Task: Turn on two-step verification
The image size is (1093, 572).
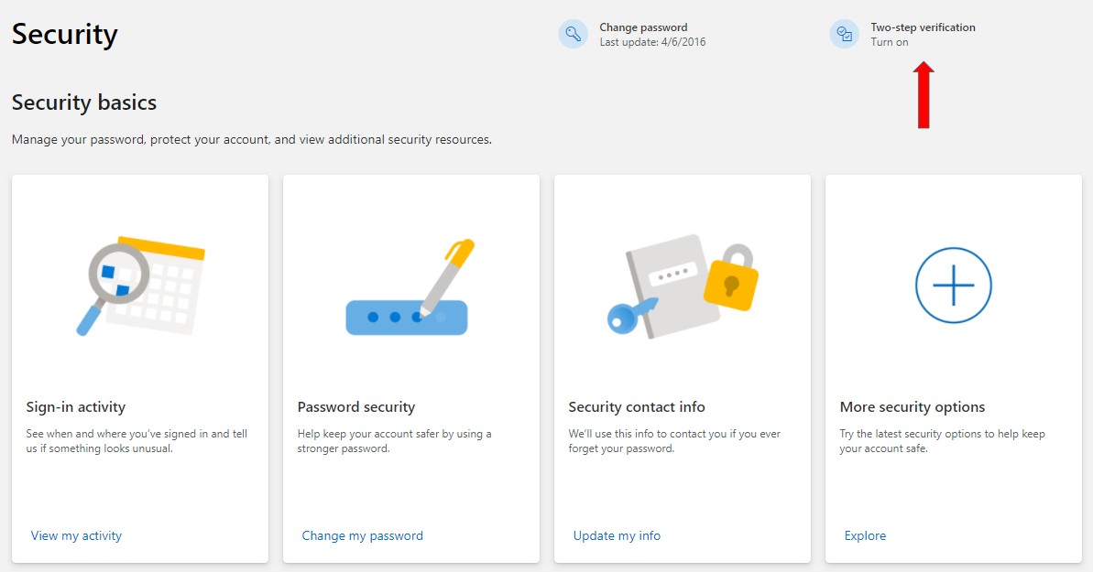Action: 890,42
